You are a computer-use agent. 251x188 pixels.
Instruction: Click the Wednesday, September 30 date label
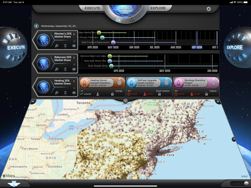click(59, 26)
